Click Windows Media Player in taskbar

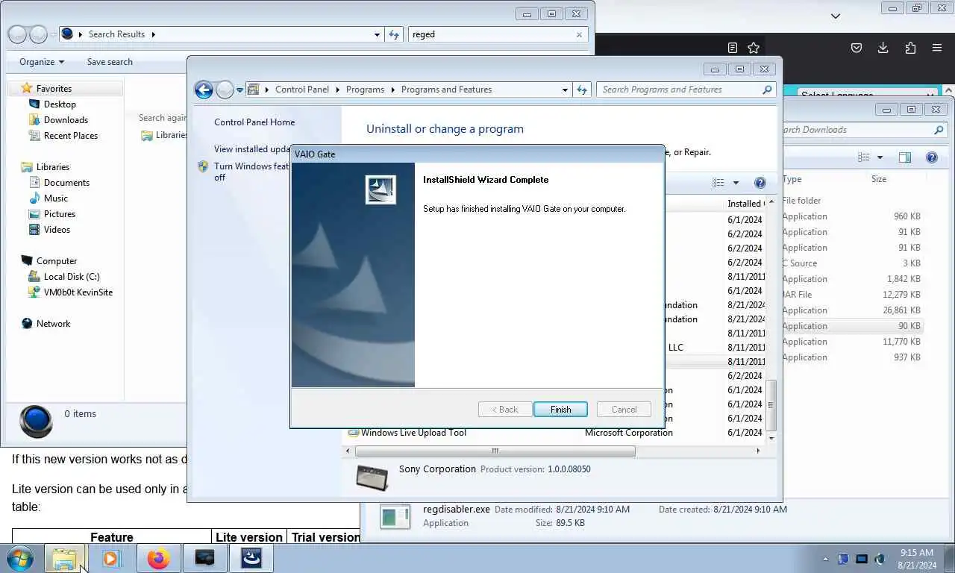coord(111,558)
